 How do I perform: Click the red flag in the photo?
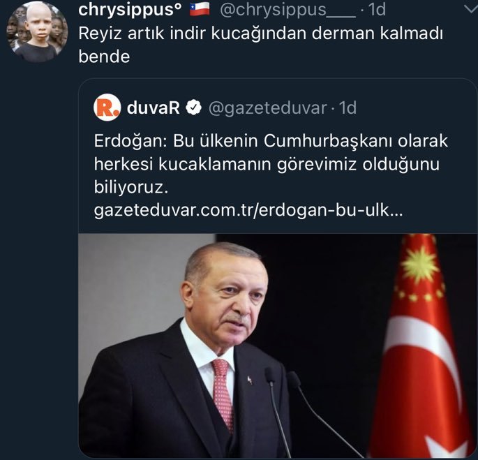pos(422,346)
